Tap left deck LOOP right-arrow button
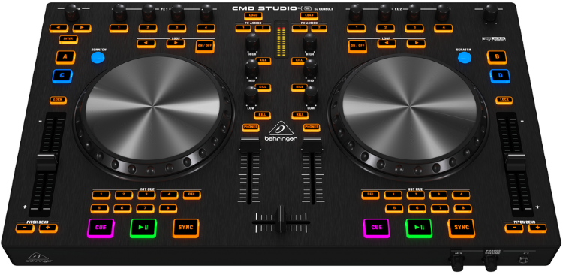Screen dimensions: 563x275 [176, 44]
